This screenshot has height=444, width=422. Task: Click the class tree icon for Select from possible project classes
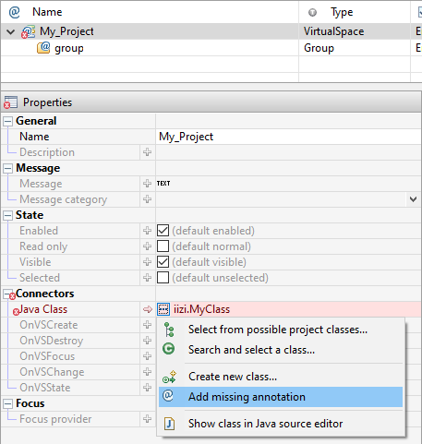click(169, 330)
